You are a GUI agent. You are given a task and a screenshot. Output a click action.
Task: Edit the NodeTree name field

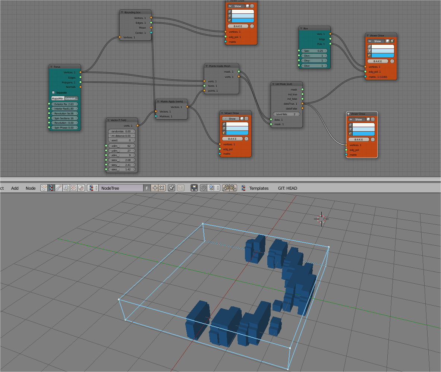click(121, 188)
